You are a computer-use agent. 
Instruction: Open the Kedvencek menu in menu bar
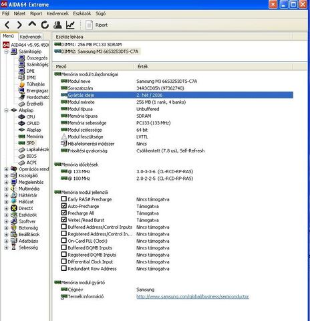pos(57,13)
